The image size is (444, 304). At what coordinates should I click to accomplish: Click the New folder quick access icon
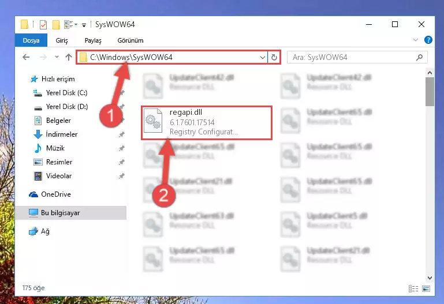click(x=56, y=25)
